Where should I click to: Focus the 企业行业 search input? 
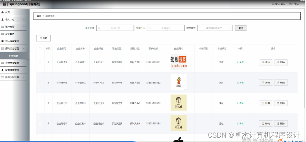pos(166,28)
